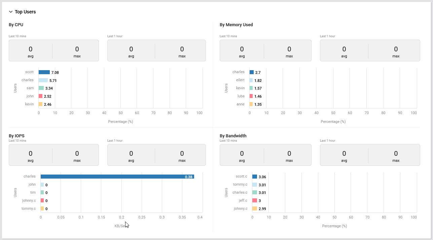Image resolution: width=433 pixels, height=240 pixels.
Task: Open johnny.c user label in By IOPS chart
Action: (x=29, y=200)
